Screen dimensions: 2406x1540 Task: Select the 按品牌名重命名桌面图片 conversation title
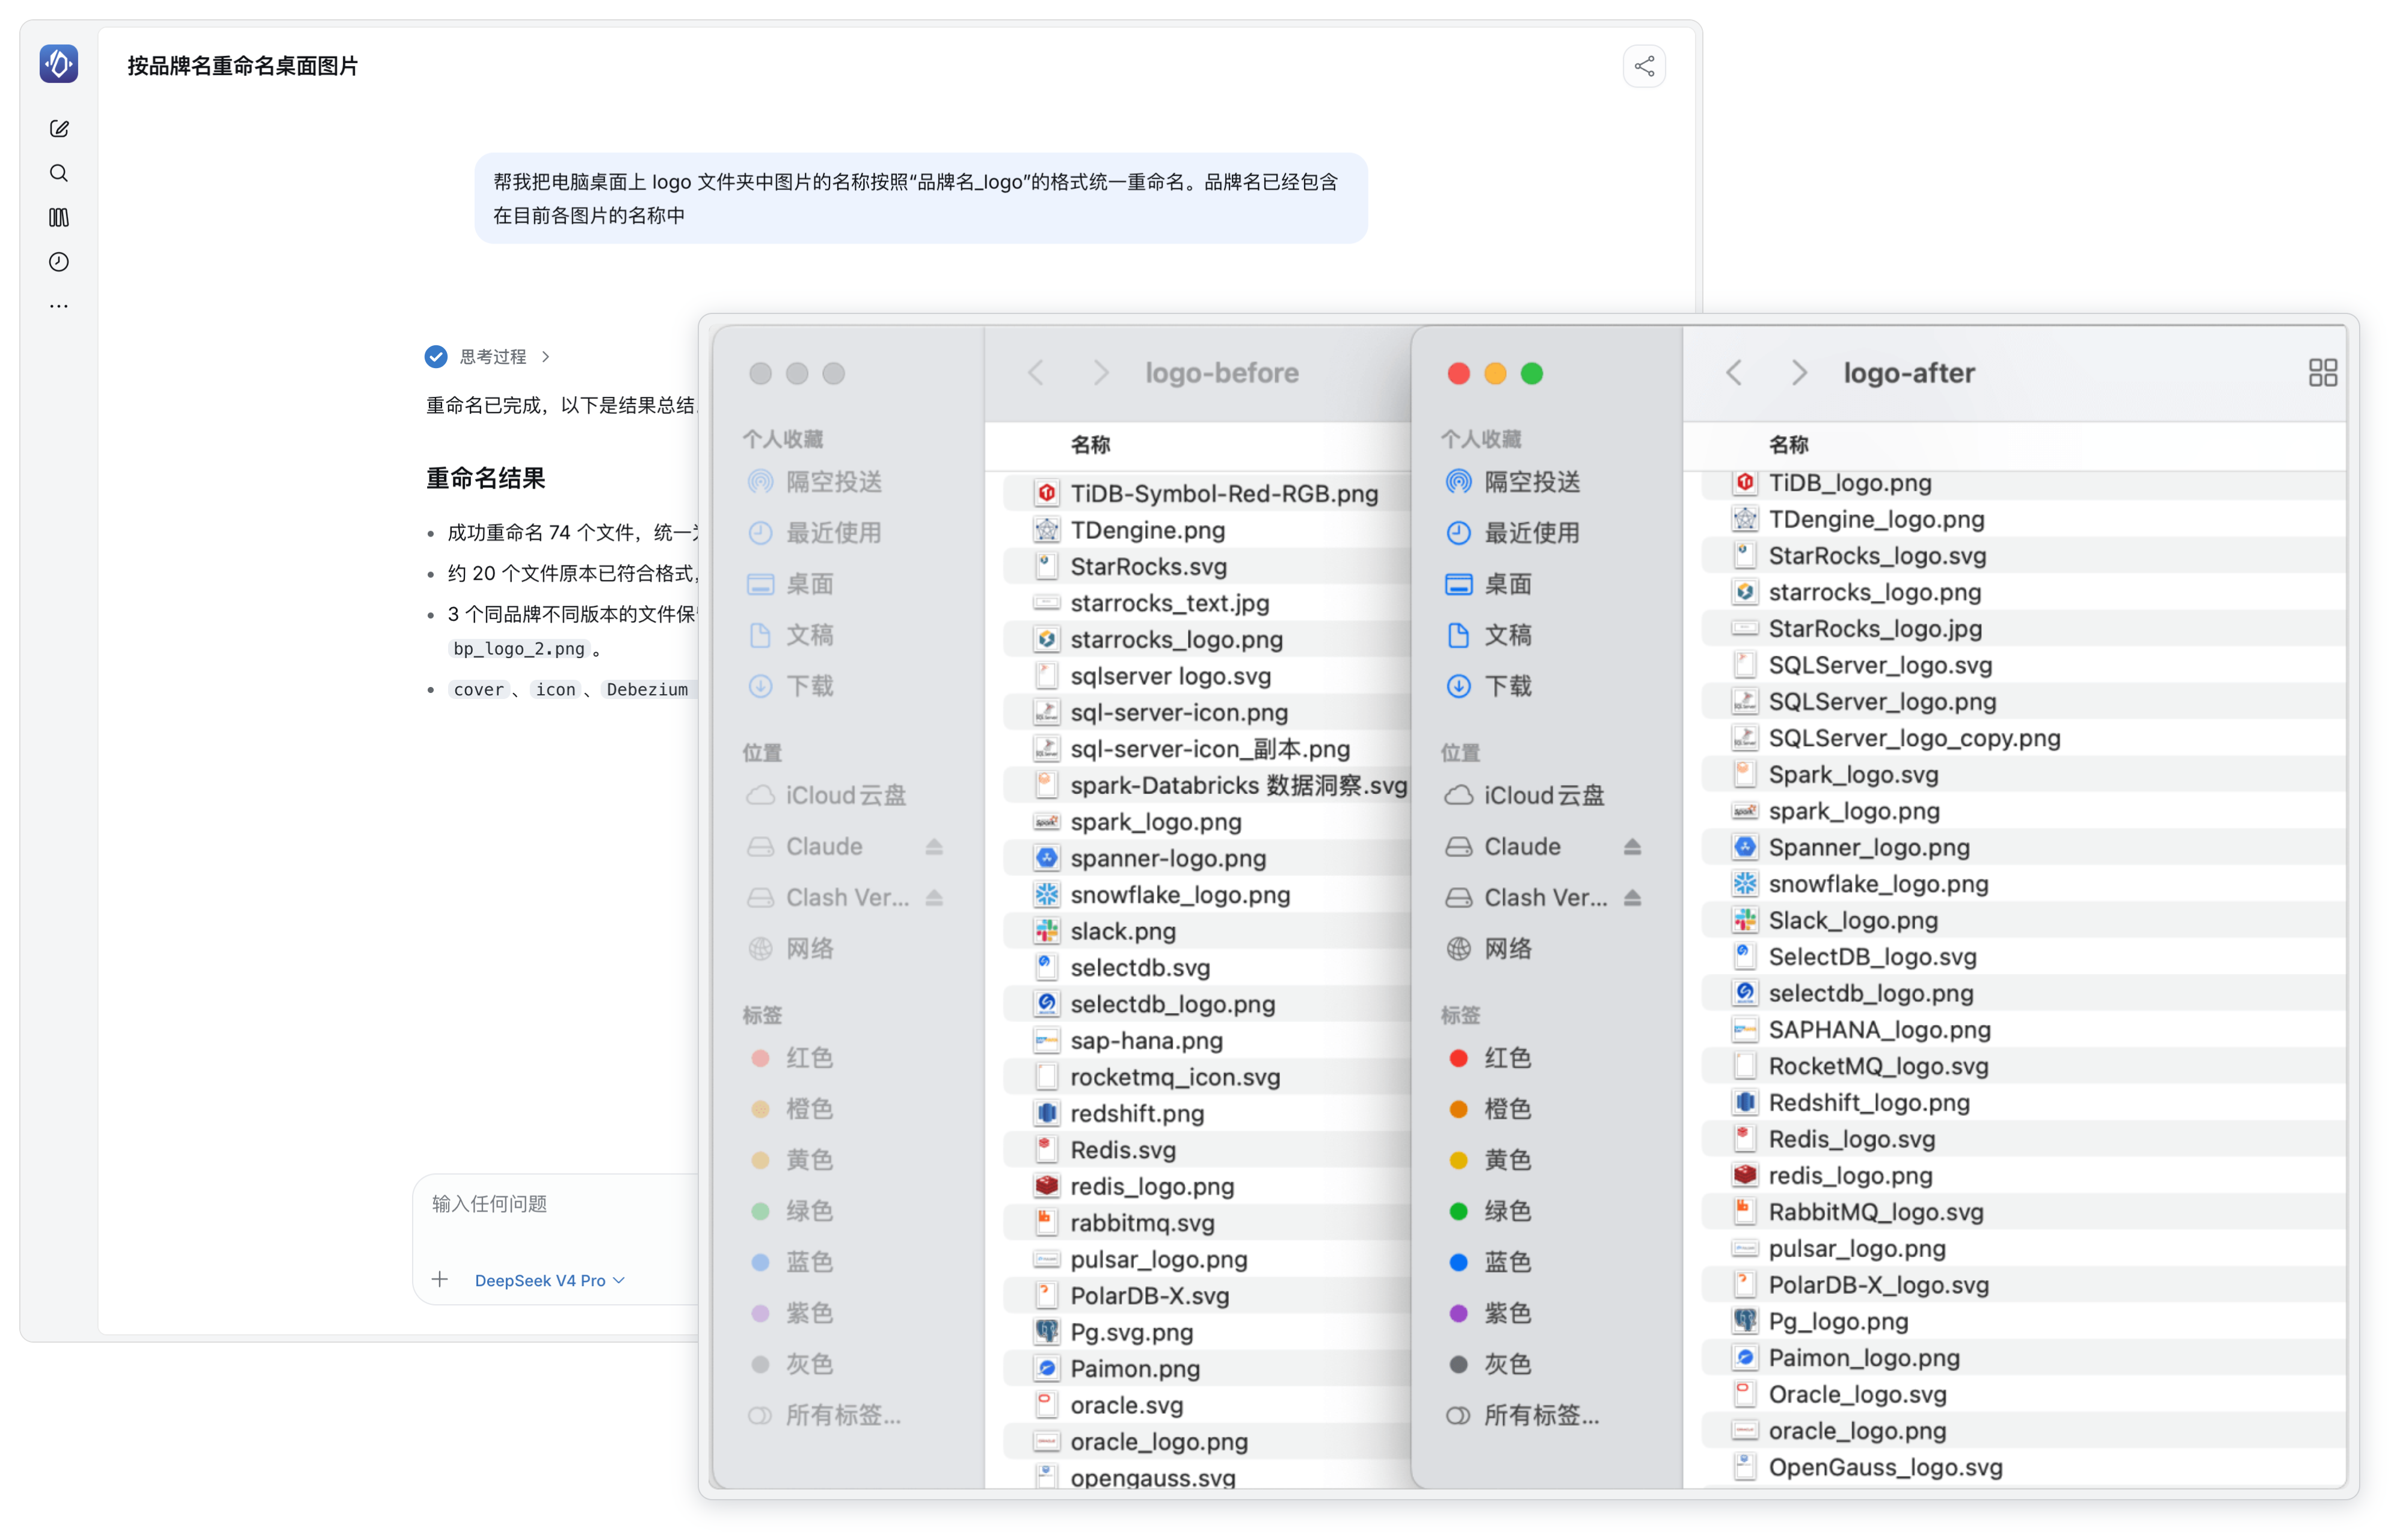243,66
